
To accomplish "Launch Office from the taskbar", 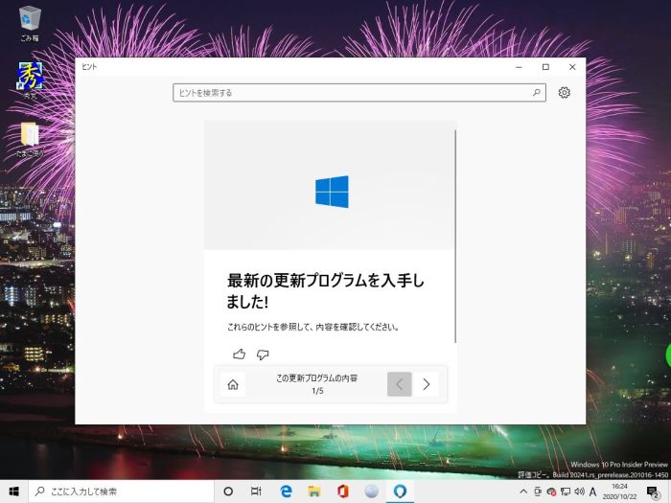I will click(x=342, y=492).
